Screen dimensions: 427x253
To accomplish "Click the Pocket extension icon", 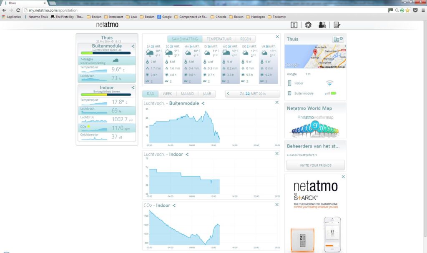I will coord(415,10).
